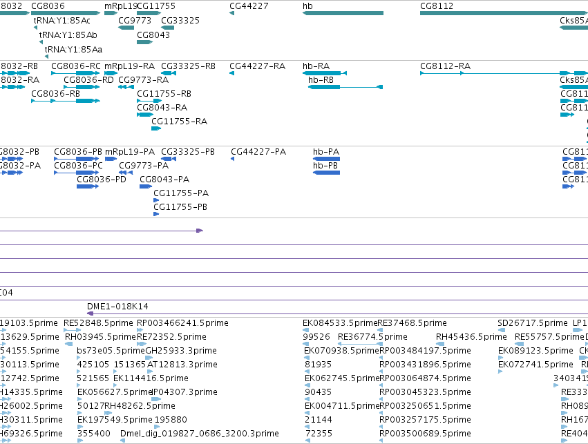Image resolution: width=588 pixels, height=444 pixels.
Task: Select CG11755-RA transcript label
Action: [x=179, y=122]
